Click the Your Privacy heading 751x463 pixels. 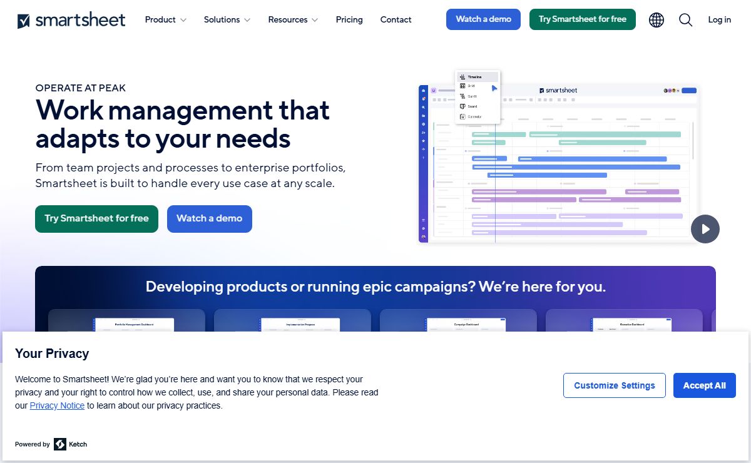(52, 354)
